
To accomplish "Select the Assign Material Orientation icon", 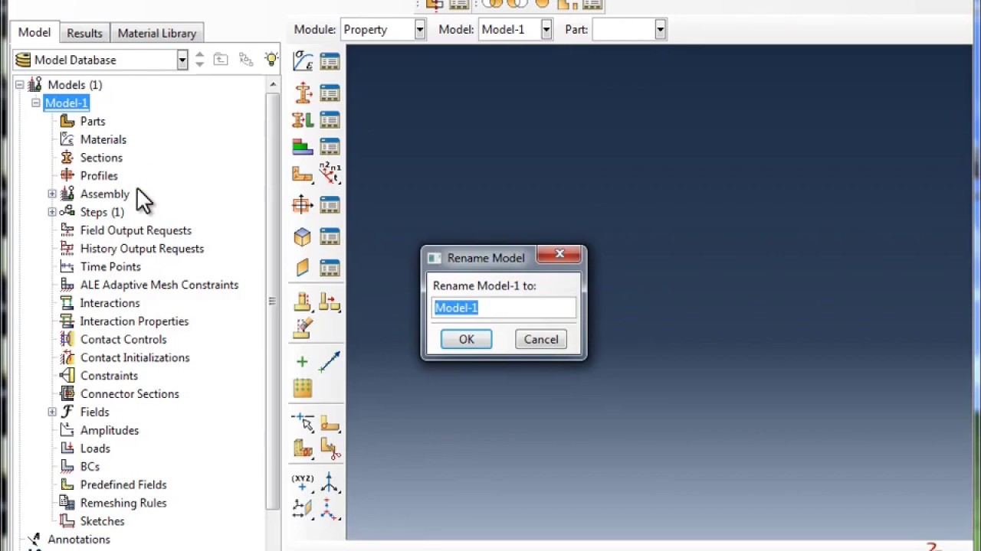I will [x=303, y=174].
